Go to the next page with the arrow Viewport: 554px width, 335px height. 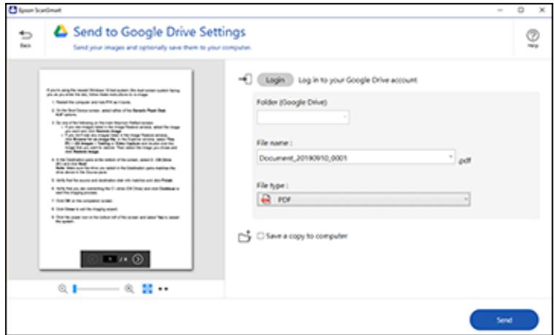pyautogui.click(x=137, y=259)
